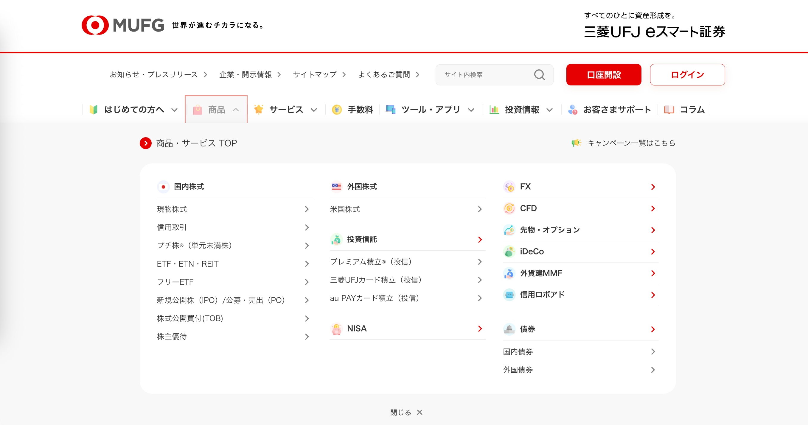The width and height of the screenshot is (808, 425).
Task: Expand the 投資情報 menu chevron
Action: click(x=549, y=110)
